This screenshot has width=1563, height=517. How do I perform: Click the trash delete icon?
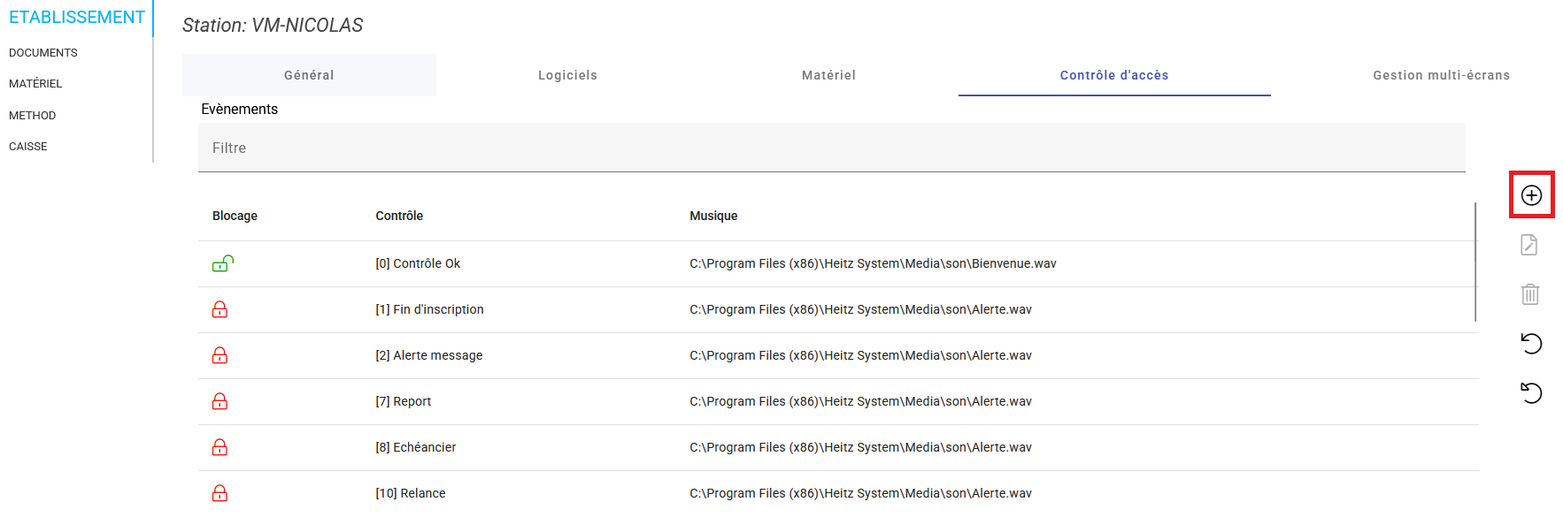click(1529, 294)
